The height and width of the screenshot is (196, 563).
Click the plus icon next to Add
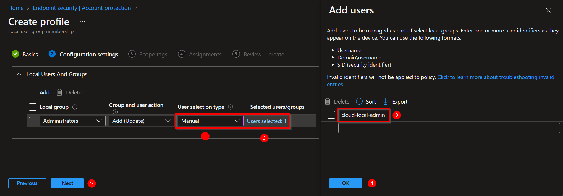pyautogui.click(x=33, y=92)
